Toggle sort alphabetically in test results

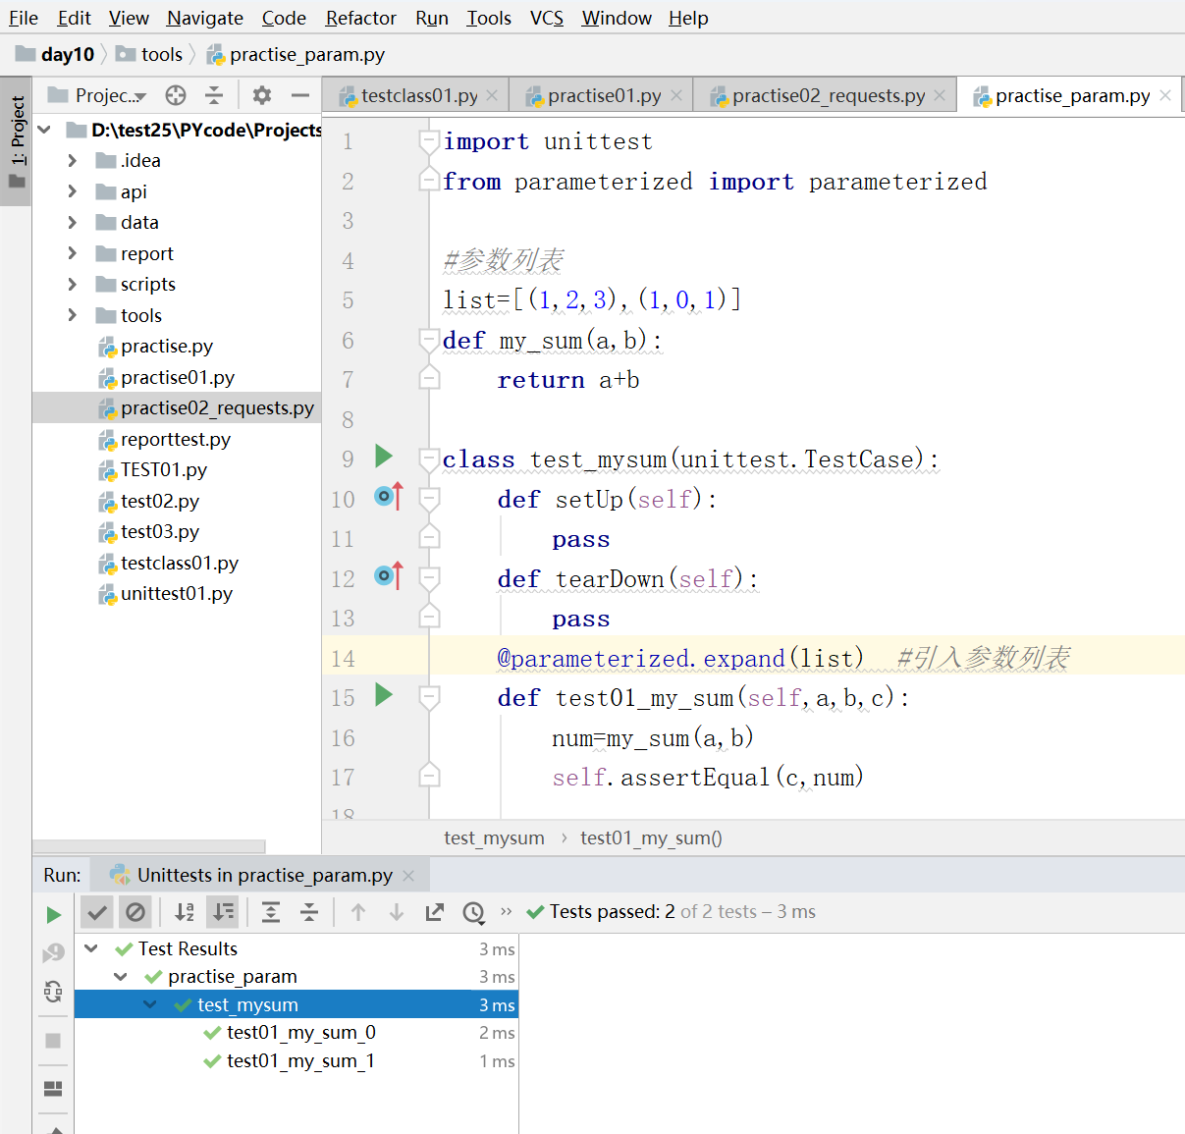[x=185, y=912]
